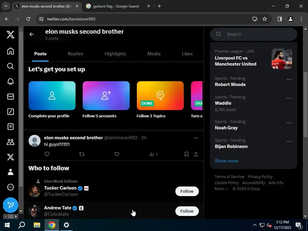Switch to the Replies tab
This screenshot has height=231, width=308.
(x=75, y=54)
